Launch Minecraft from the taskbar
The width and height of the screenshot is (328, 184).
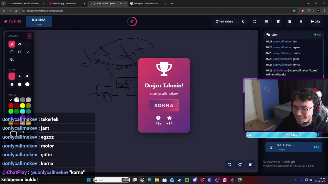187,180
